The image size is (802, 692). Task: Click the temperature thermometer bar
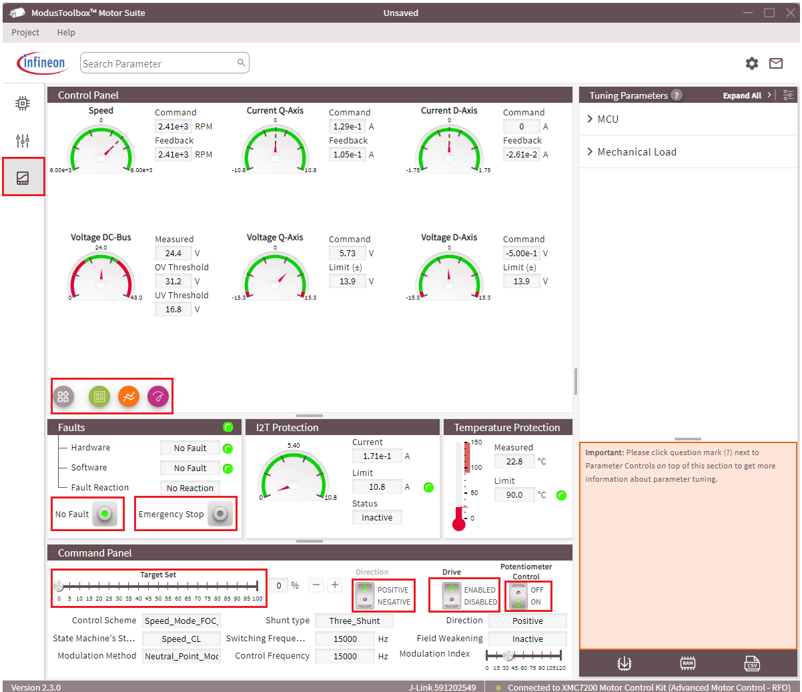pyautogui.click(x=459, y=486)
